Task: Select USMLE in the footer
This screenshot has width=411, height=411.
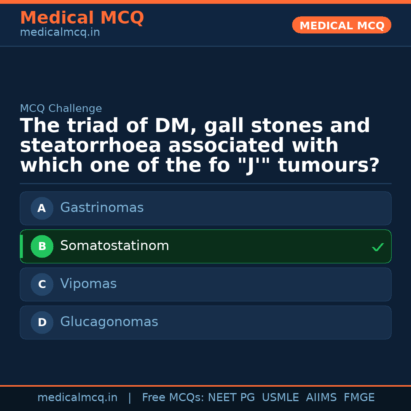Action: tap(280, 398)
